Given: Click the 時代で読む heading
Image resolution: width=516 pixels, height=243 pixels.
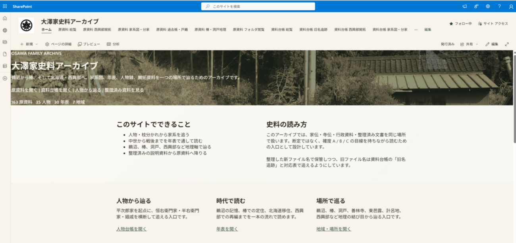Looking at the screenshot, I should pos(231,201).
